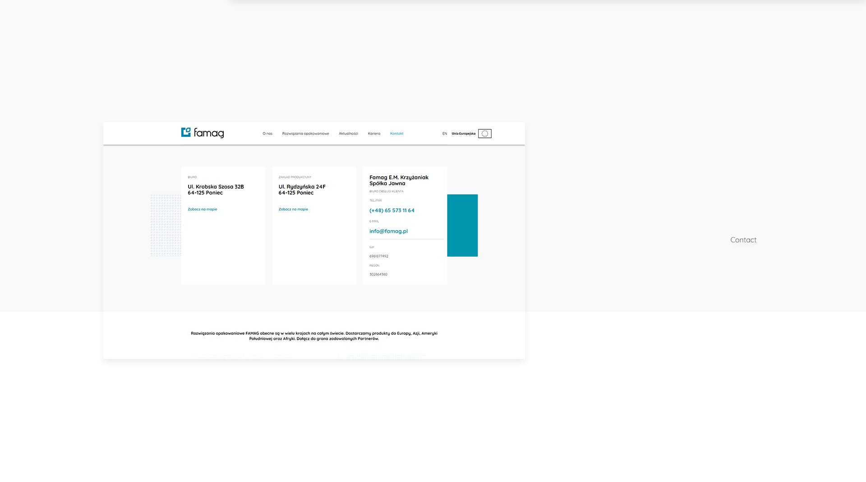866x482 pixels.
Task: Go to the Aktualności page
Action: (x=348, y=134)
